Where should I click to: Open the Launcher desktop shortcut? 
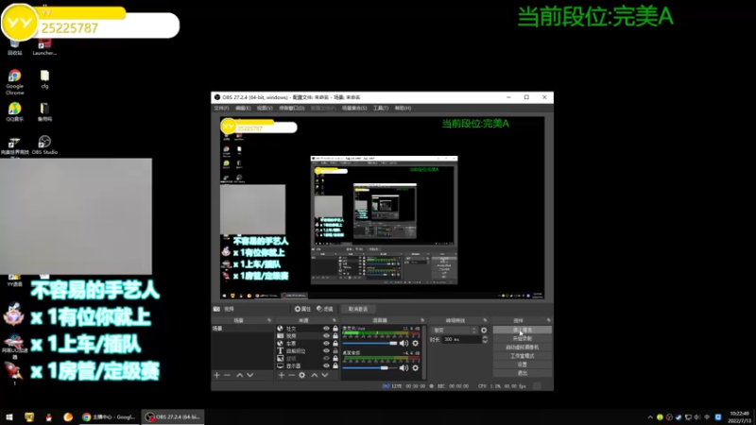click(44, 47)
